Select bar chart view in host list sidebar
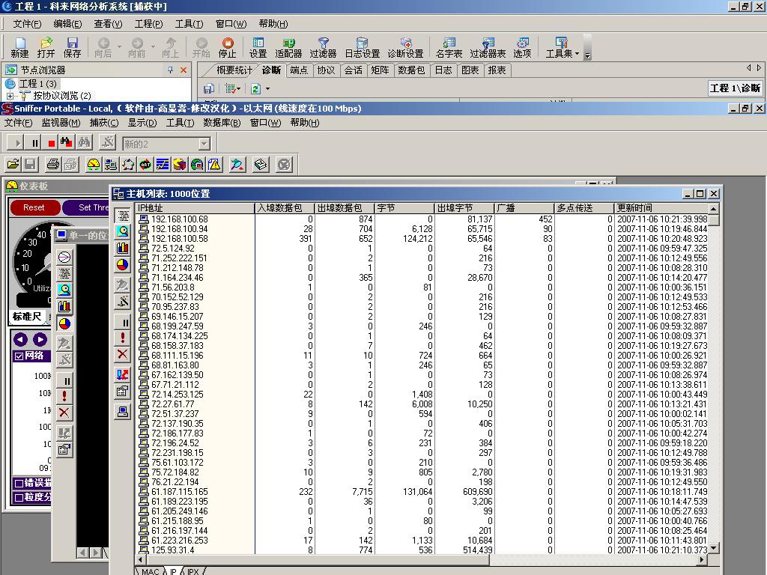The image size is (767, 575). pyautogui.click(x=122, y=248)
